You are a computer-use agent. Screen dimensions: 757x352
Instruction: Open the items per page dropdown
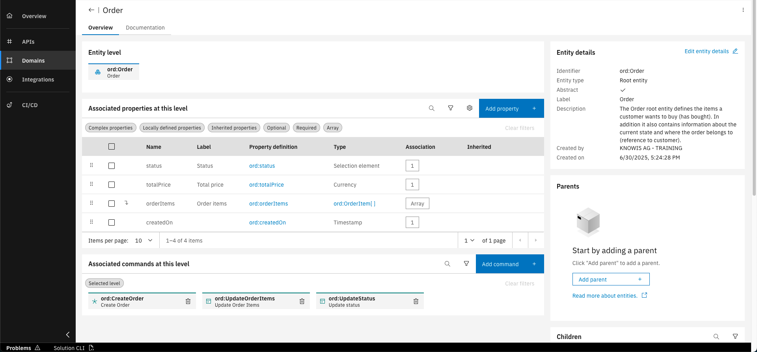144,241
